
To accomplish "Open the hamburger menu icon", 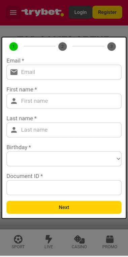I will pyautogui.click(x=13, y=12).
